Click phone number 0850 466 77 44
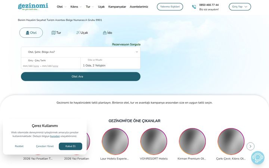Image resolution: width=269 pixels, height=168 pixels. click(x=209, y=5)
